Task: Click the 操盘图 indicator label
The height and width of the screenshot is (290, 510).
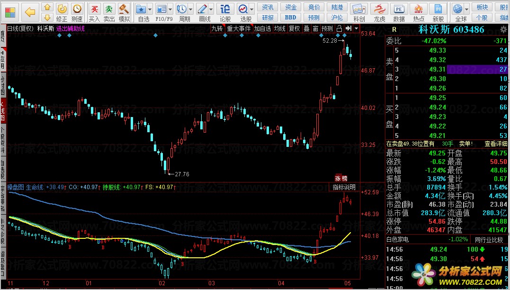Action: pos(15,187)
